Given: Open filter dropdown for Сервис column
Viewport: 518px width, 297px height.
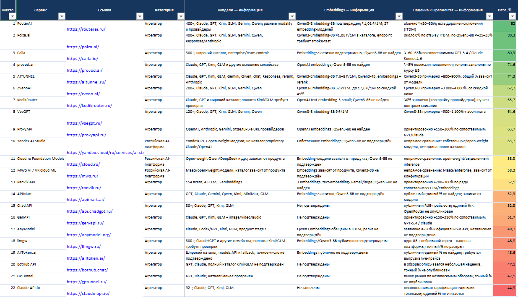Looking at the screenshot, I should point(62,16).
